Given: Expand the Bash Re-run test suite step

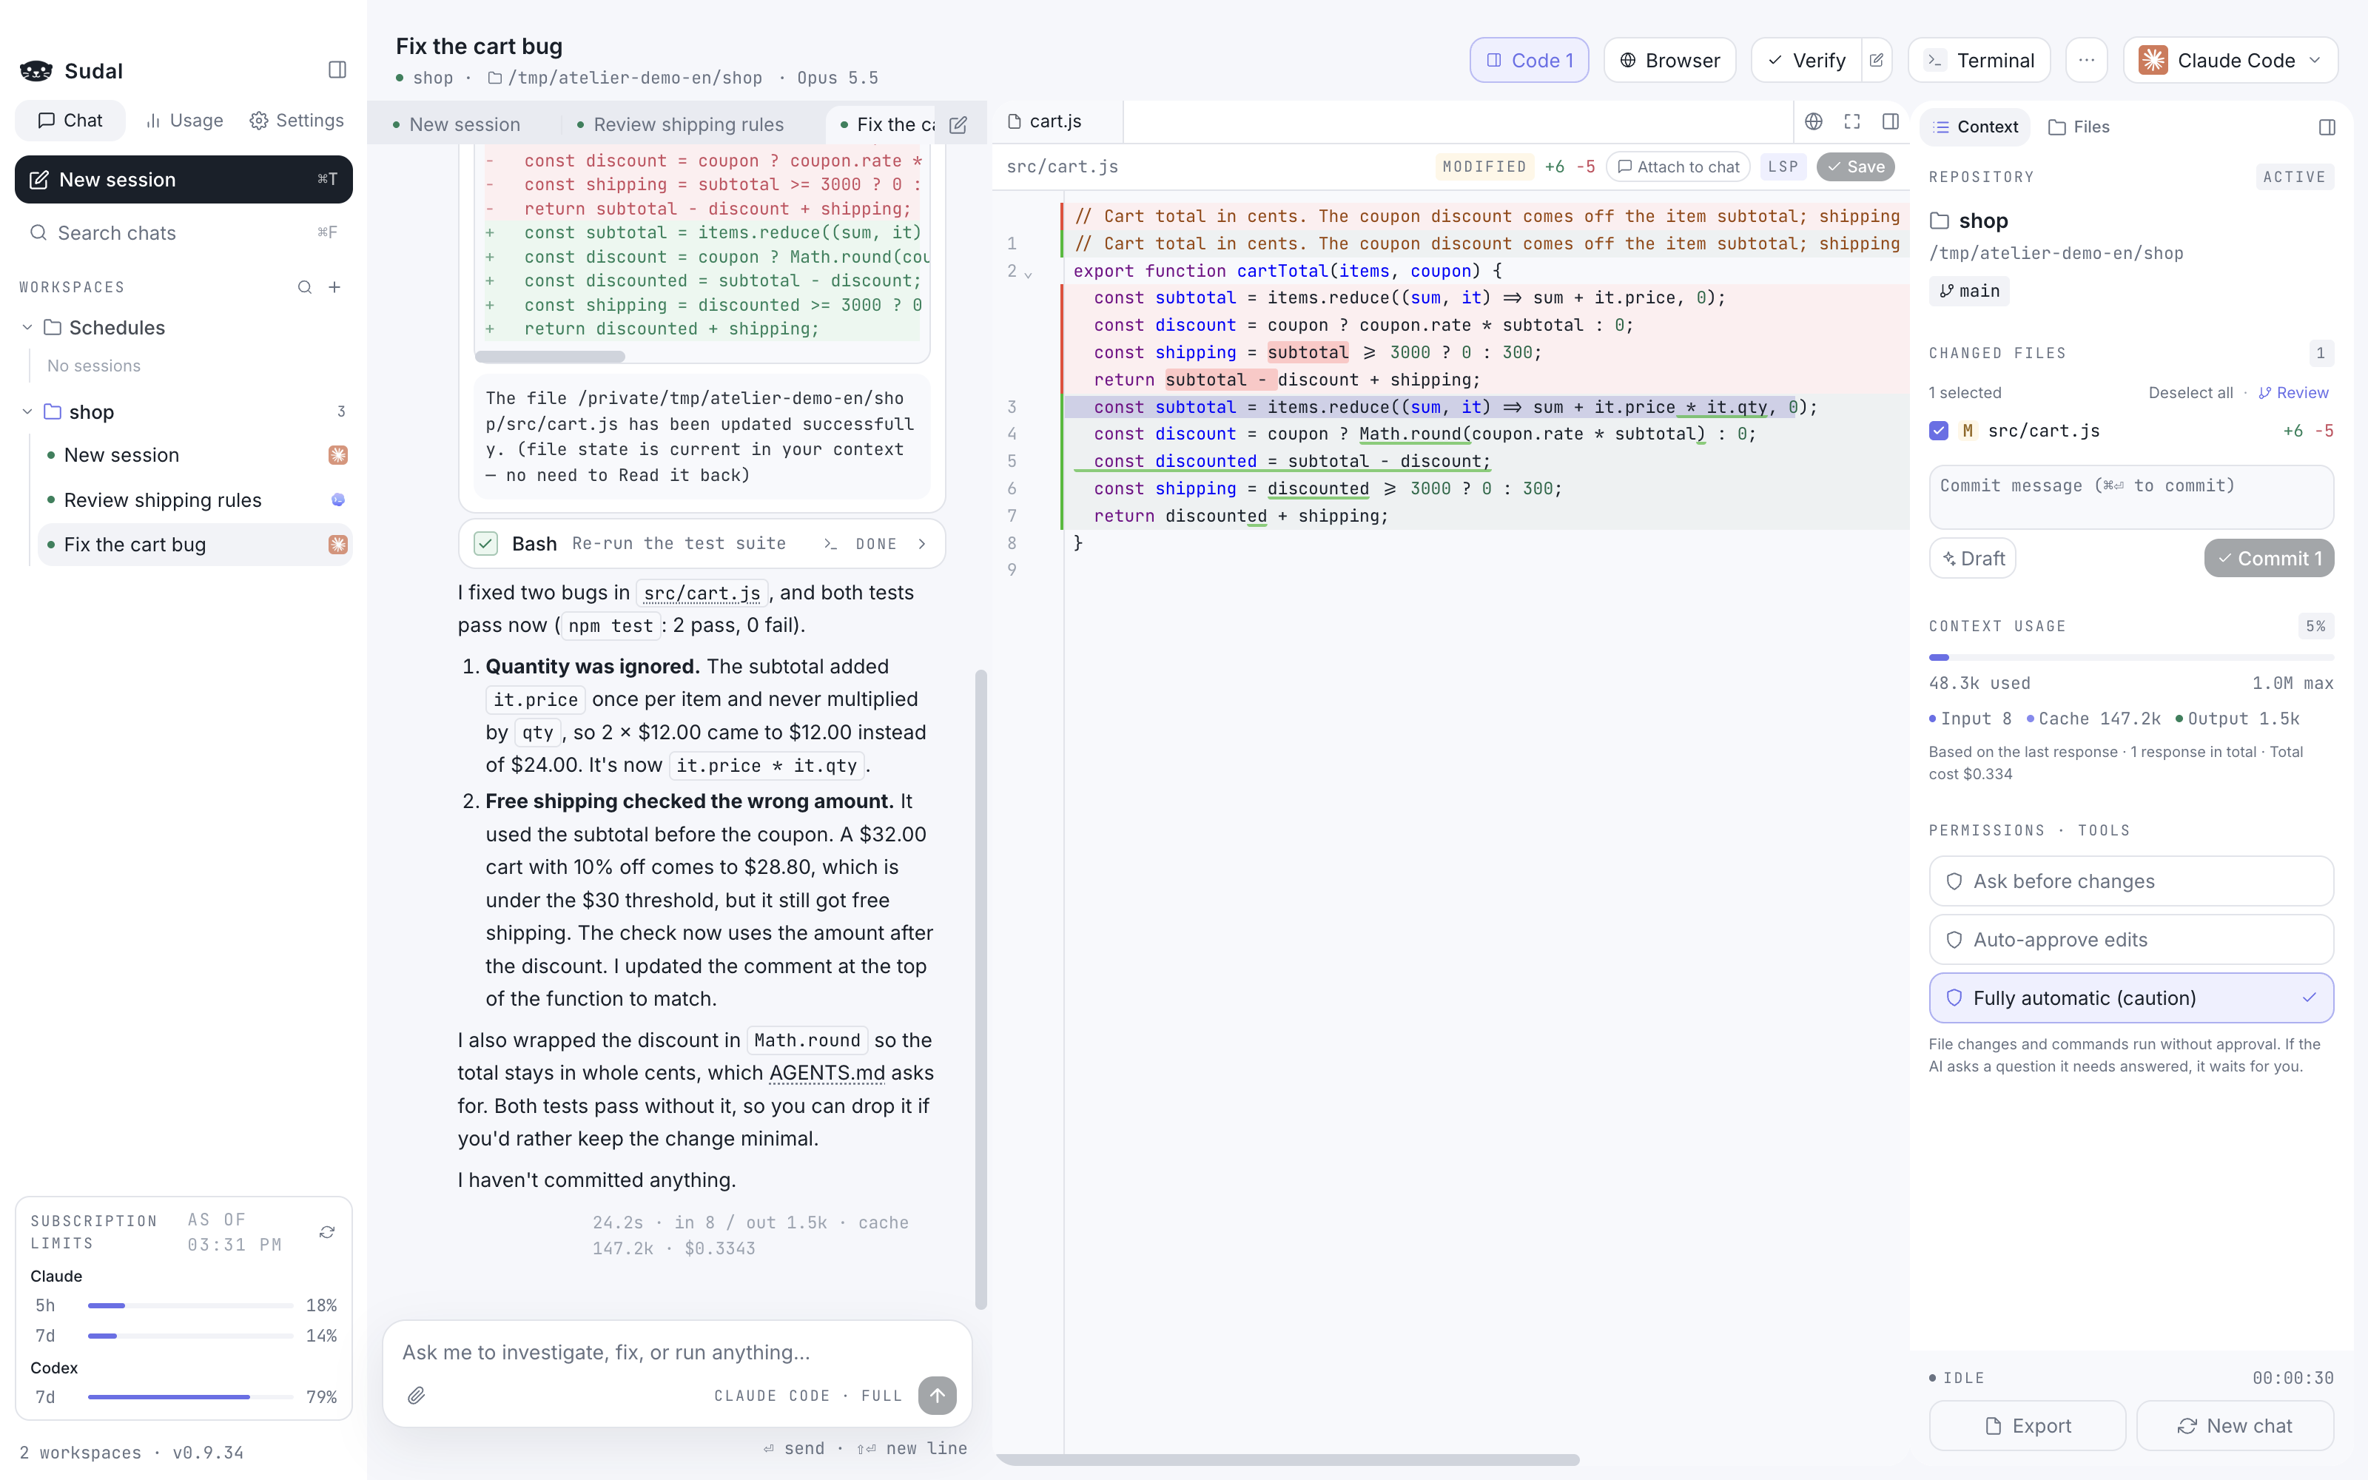Looking at the screenshot, I should [702, 543].
